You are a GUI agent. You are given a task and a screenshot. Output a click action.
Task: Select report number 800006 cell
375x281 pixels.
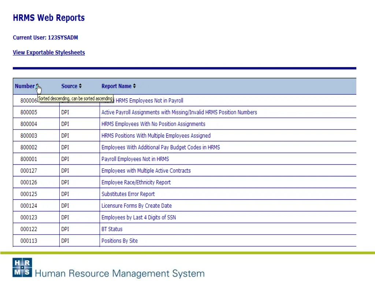(29, 101)
